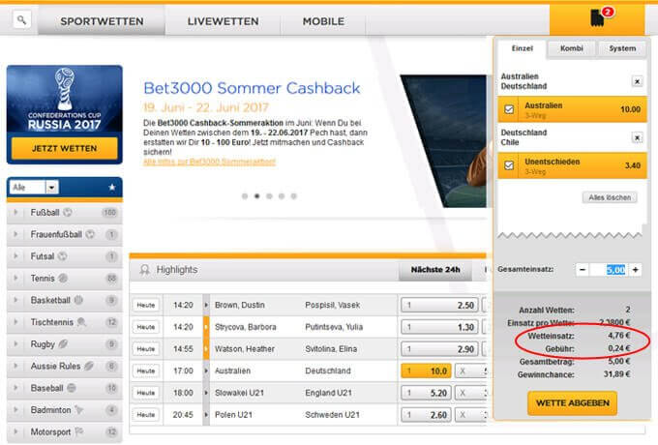Select the Nächste 24h tab
Image resolution: width=658 pixels, height=445 pixels.
435,270
